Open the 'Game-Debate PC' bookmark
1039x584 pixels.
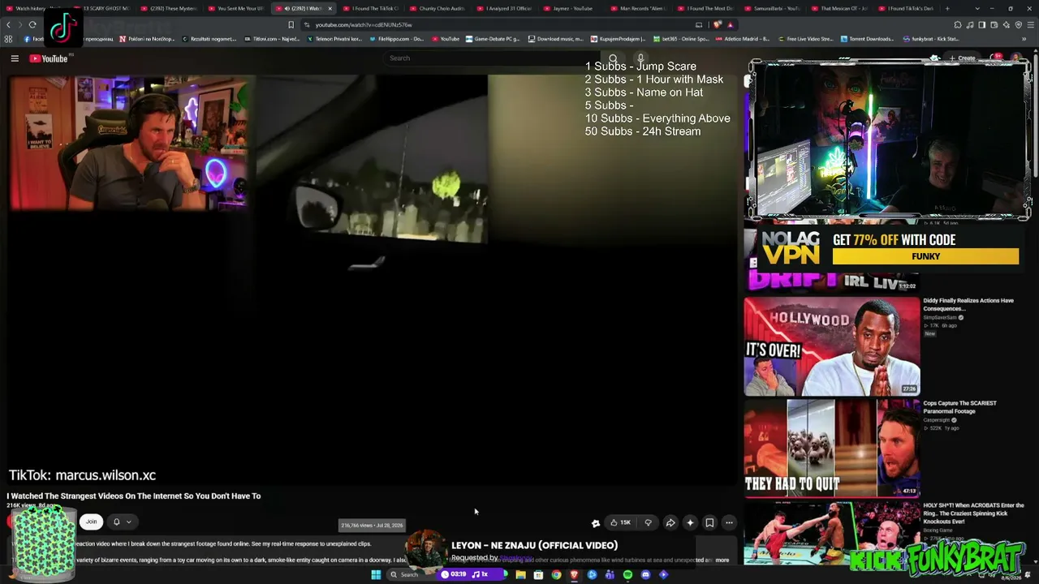492,39
